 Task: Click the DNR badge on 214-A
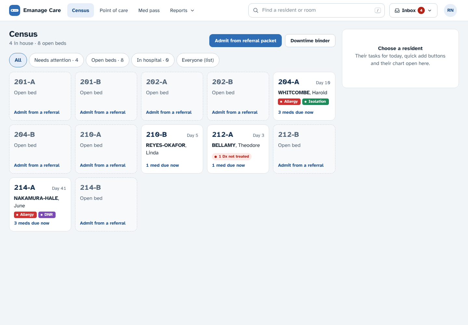[x=47, y=215]
